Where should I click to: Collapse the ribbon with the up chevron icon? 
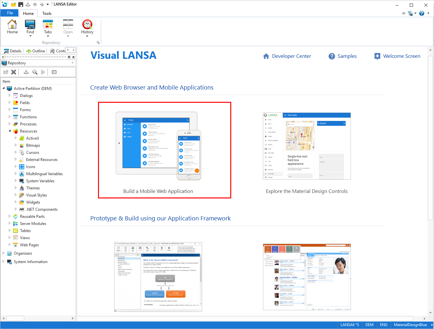[x=404, y=13]
